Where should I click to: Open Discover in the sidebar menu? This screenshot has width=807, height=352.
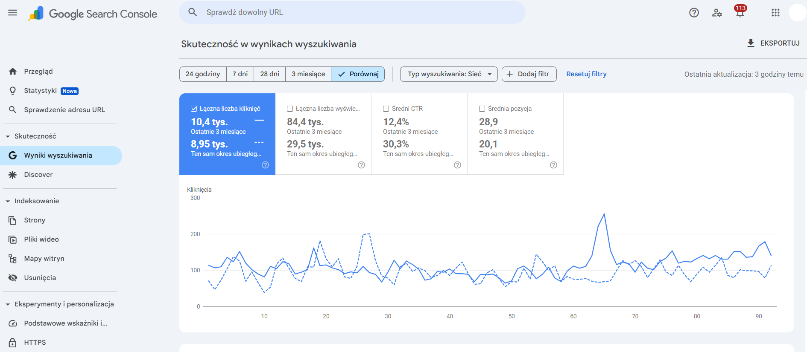click(x=38, y=175)
